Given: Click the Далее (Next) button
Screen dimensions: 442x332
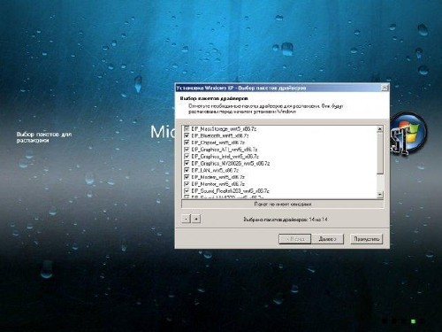Looking at the screenshot, I should (327, 239).
